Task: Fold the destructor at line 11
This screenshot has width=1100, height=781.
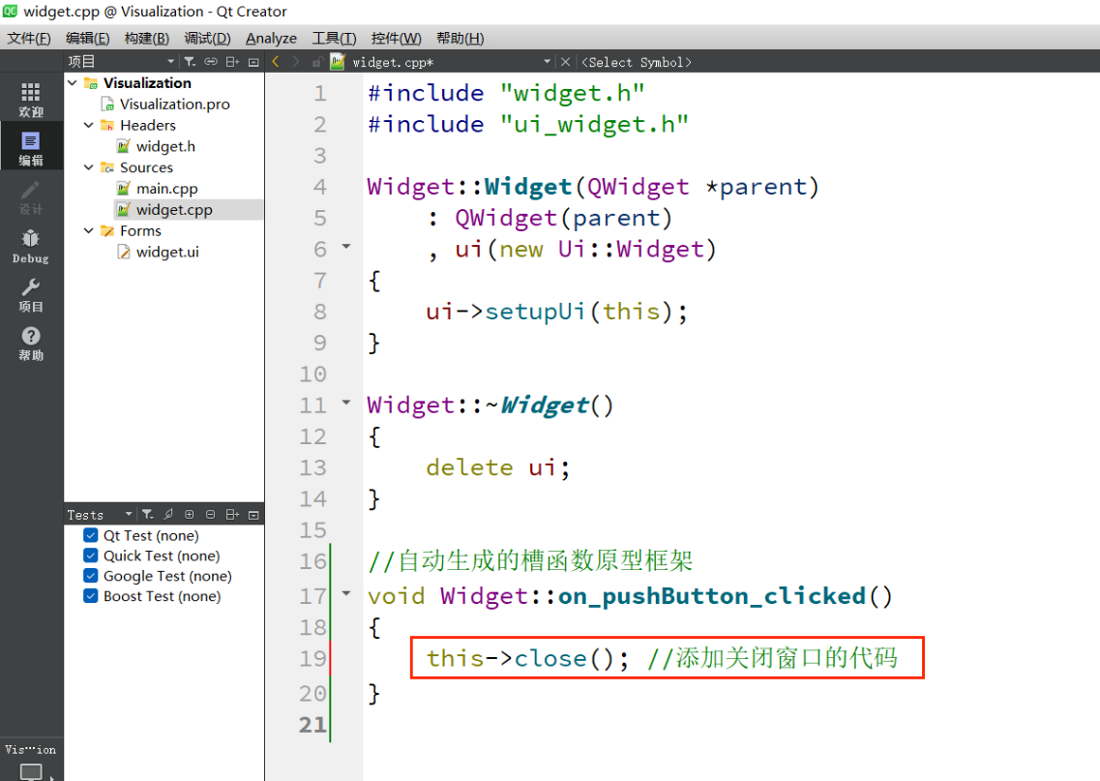Action: pos(345,402)
